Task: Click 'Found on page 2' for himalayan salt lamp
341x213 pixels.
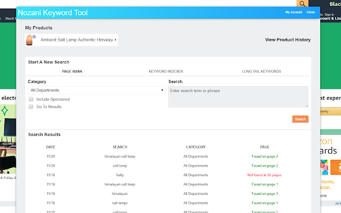Action: pyautogui.click(x=265, y=156)
